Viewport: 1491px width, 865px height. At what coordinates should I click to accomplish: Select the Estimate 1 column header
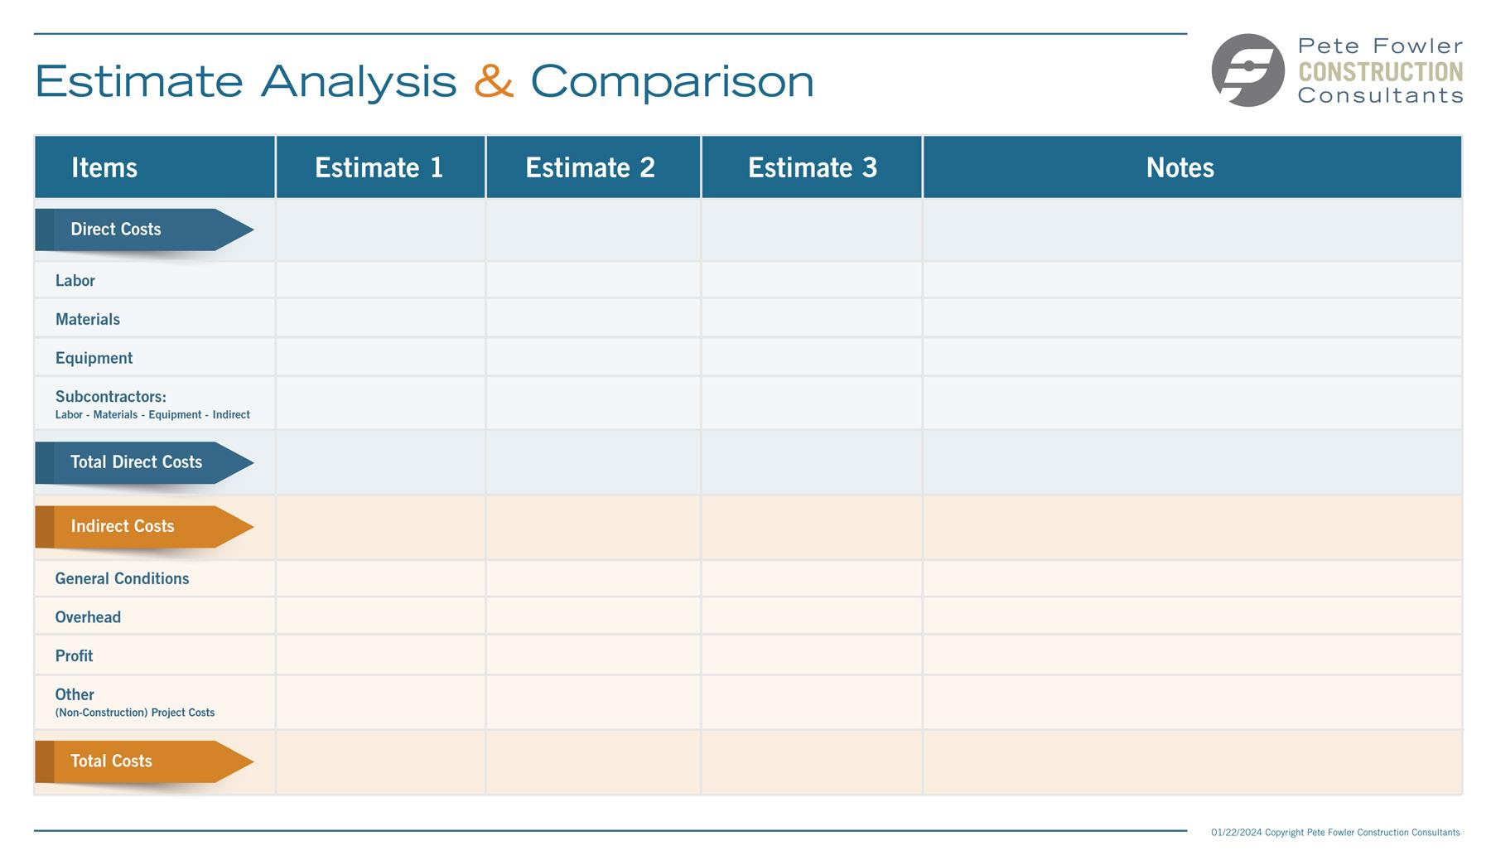(379, 167)
